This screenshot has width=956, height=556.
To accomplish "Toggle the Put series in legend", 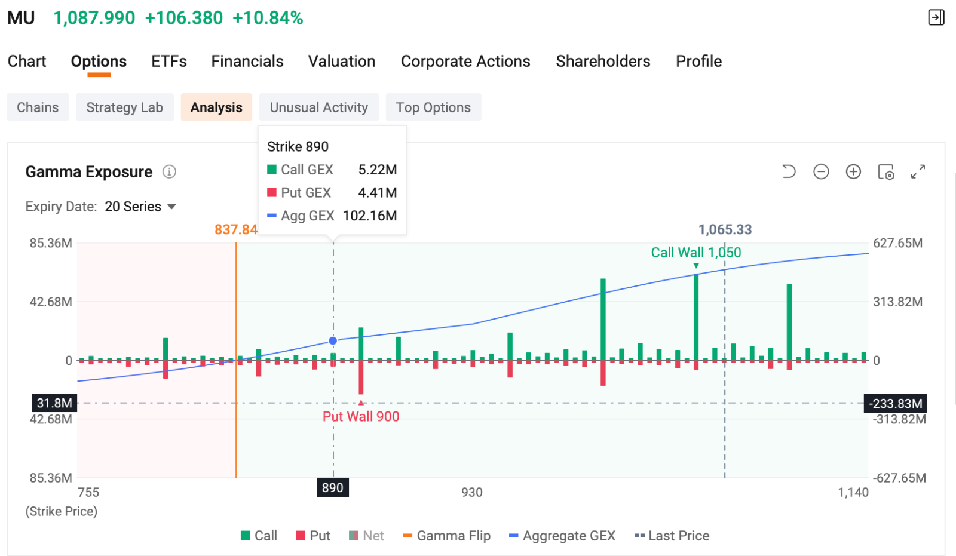I will click(x=313, y=536).
